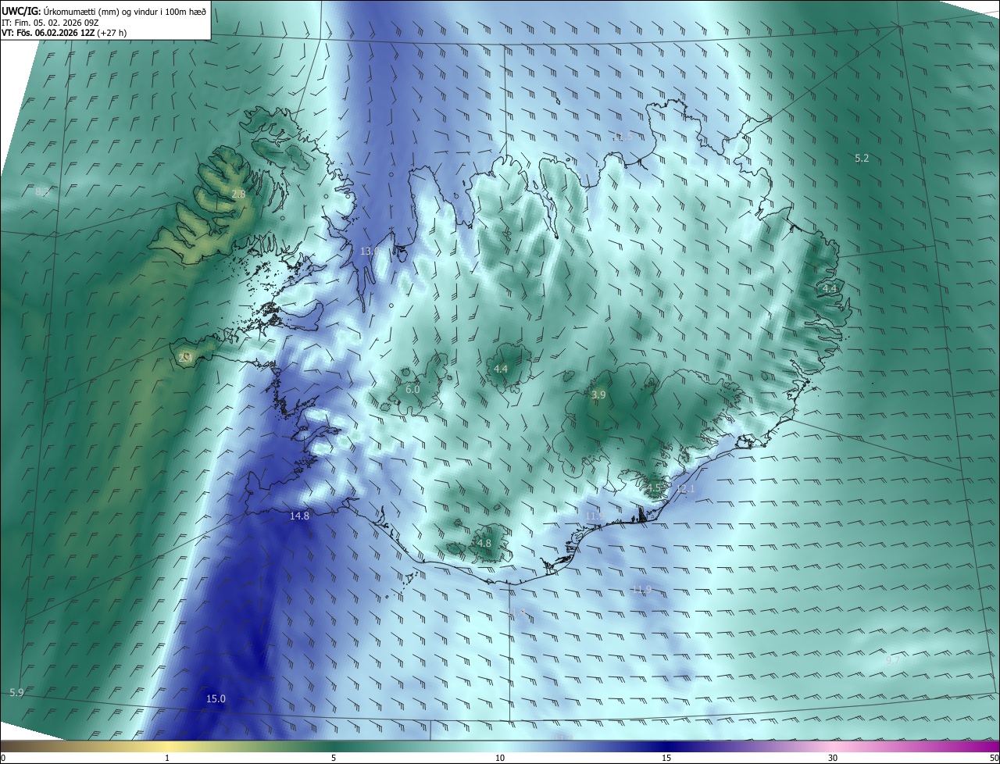This screenshot has width=1000, height=764.
Task: Click the 13.0 precipitation value label
Action: coord(370,251)
